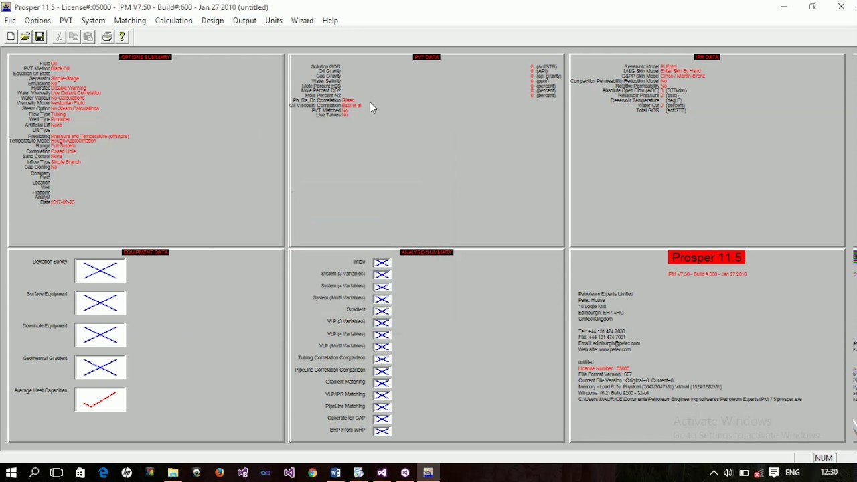Viewport: 857px width, 482px height.
Task: Open the System menu
Action: [x=93, y=21]
